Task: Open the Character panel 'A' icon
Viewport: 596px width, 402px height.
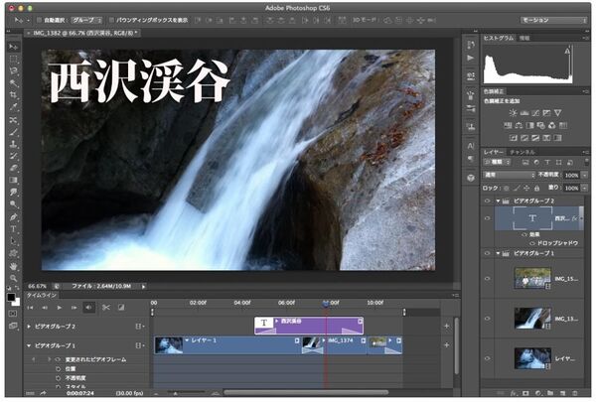Action: [471, 146]
